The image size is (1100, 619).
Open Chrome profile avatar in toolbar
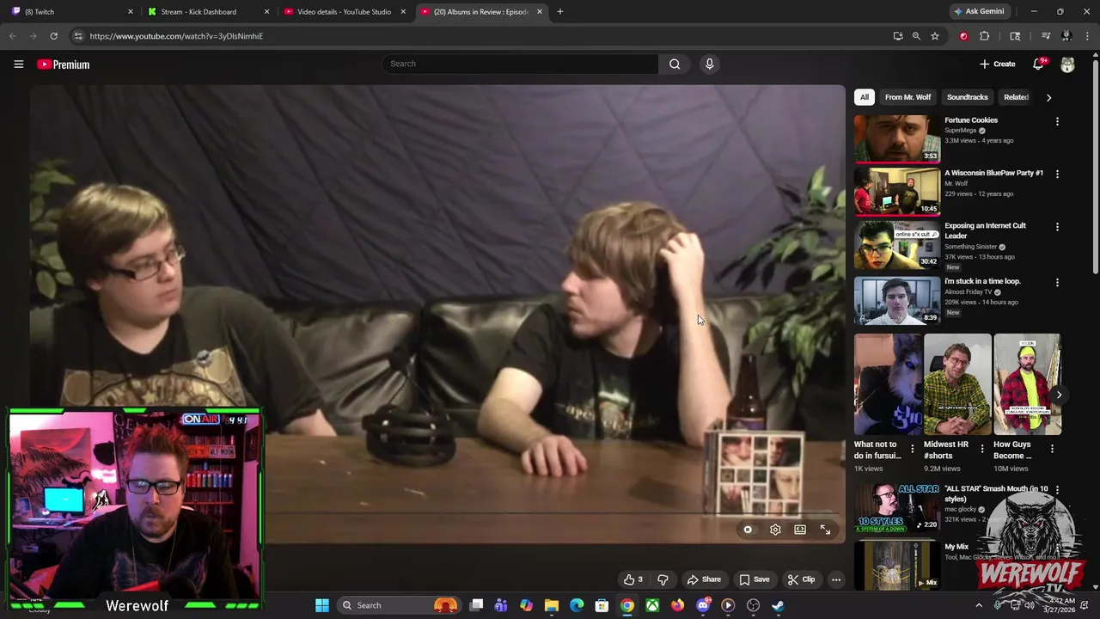pos(1066,36)
